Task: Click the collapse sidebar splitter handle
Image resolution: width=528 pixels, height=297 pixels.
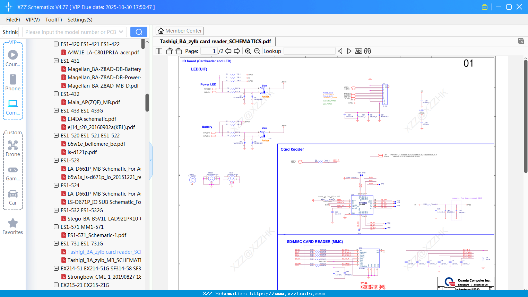Action: [151, 160]
